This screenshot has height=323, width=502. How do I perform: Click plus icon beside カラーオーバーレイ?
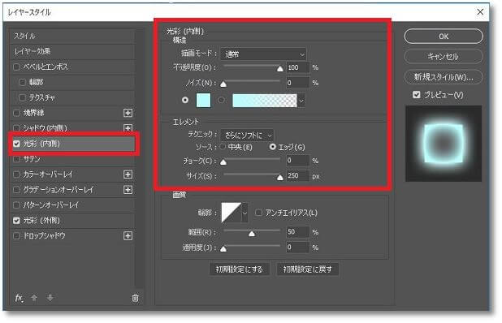click(x=128, y=174)
